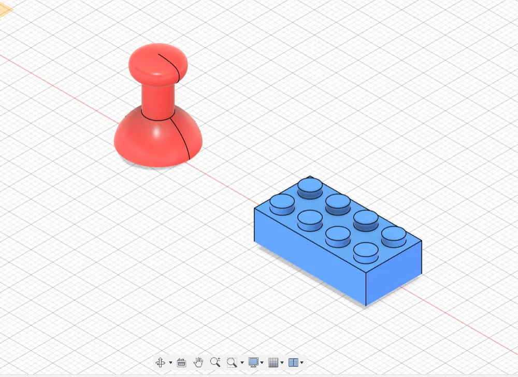This screenshot has width=518, height=377.
Task: Expand the Viewports dropdown arrow
Action: click(x=302, y=363)
